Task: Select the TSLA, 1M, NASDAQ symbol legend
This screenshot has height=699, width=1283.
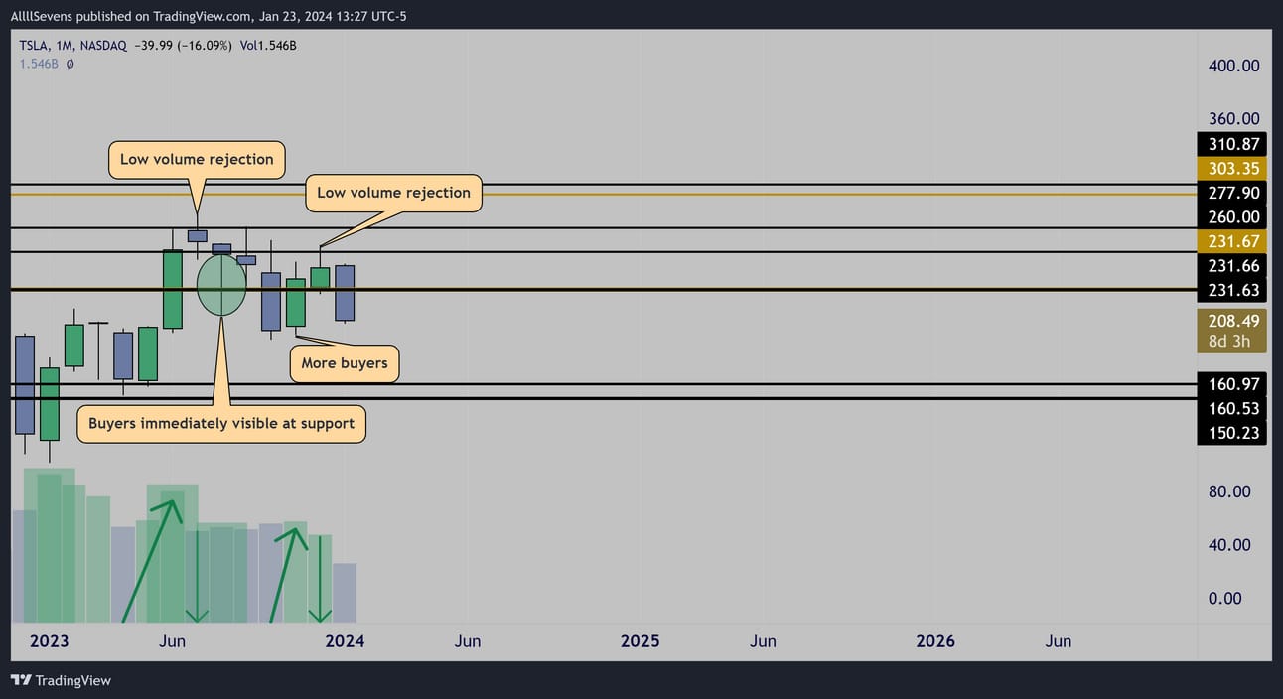Action: click(x=73, y=46)
